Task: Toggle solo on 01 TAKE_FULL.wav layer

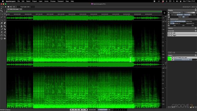Action: point(175,58)
